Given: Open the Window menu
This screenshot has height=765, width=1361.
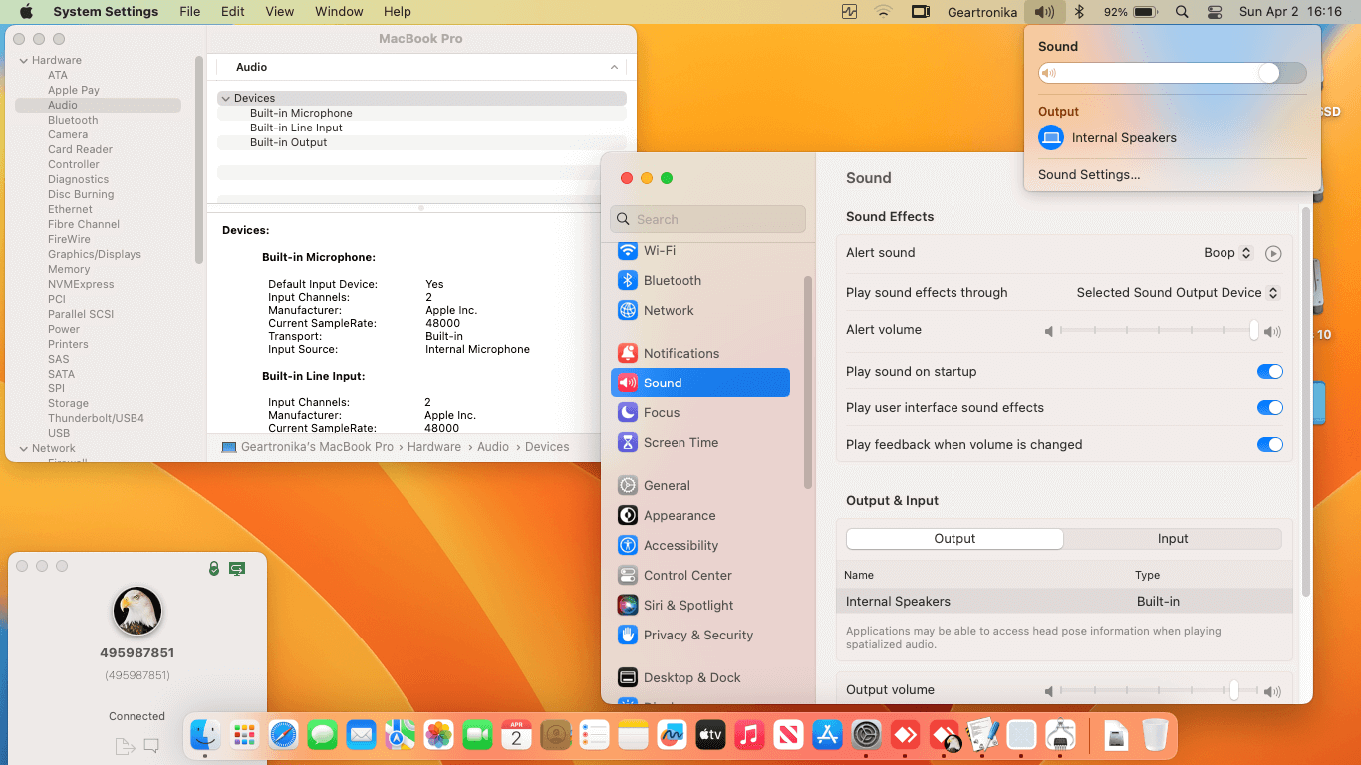Looking at the screenshot, I should [x=339, y=12].
